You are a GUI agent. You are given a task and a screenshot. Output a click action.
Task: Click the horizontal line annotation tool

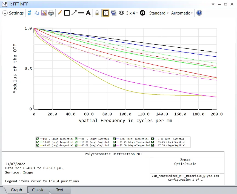81,13
